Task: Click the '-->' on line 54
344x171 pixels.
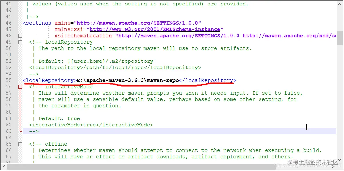Action: pos(34,74)
